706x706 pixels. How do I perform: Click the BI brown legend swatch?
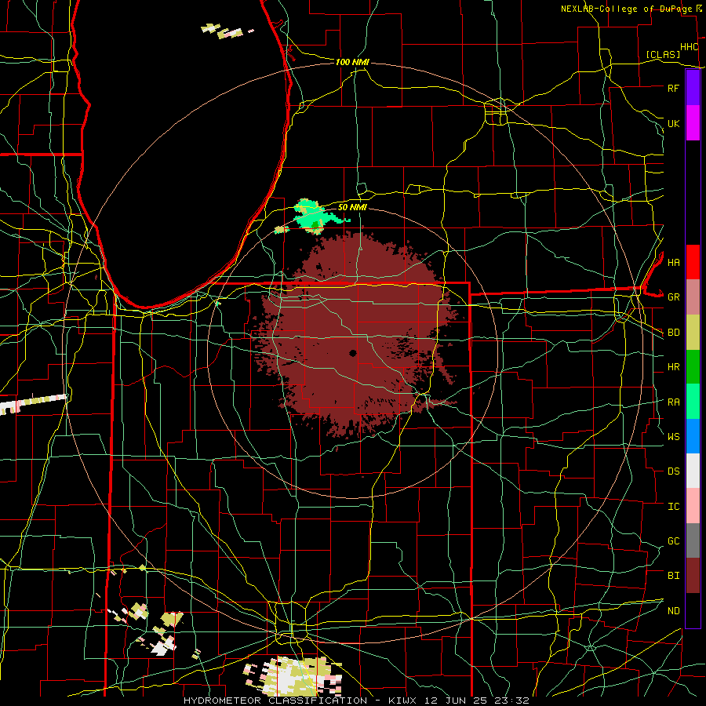(x=693, y=576)
